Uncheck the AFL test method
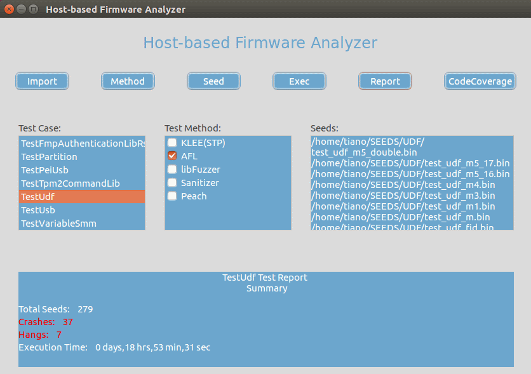This screenshot has width=531, height=374. [x=172, y=156]
